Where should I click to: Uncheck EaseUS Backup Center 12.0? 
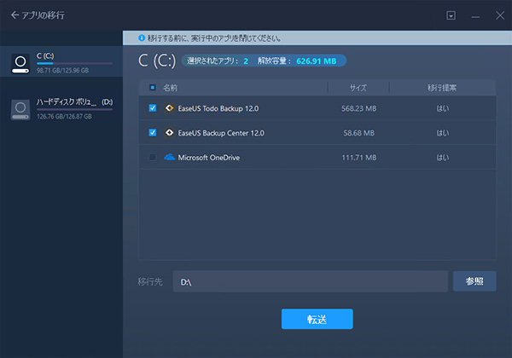pyautogui.click(x=153, y=132)
